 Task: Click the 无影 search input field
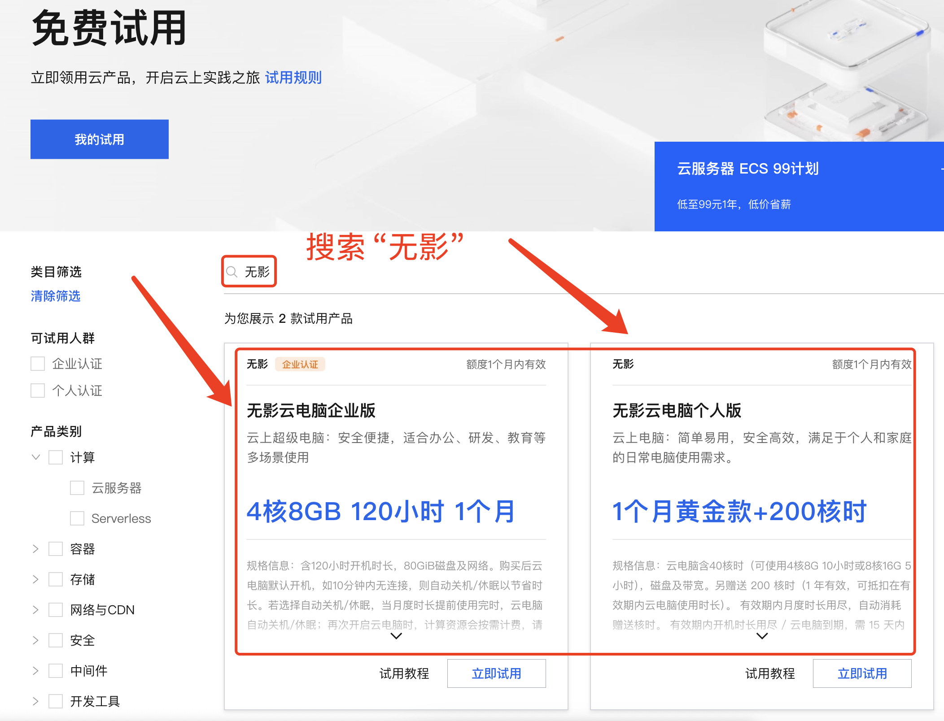(x=257, y=272)
